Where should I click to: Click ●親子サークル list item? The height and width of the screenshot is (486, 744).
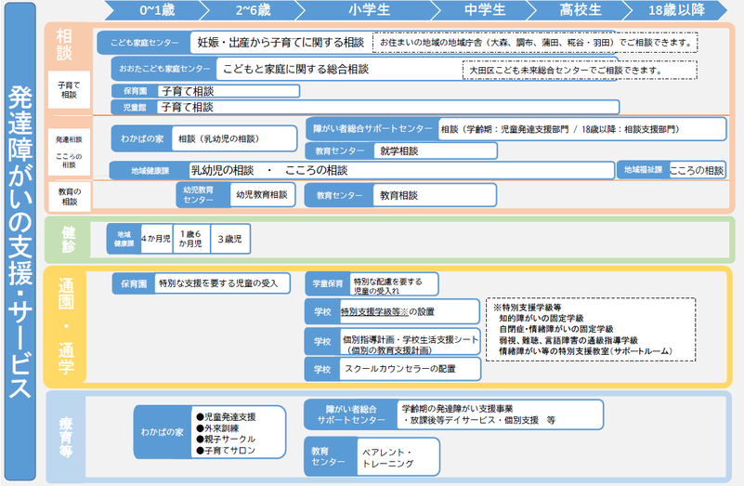226,440
